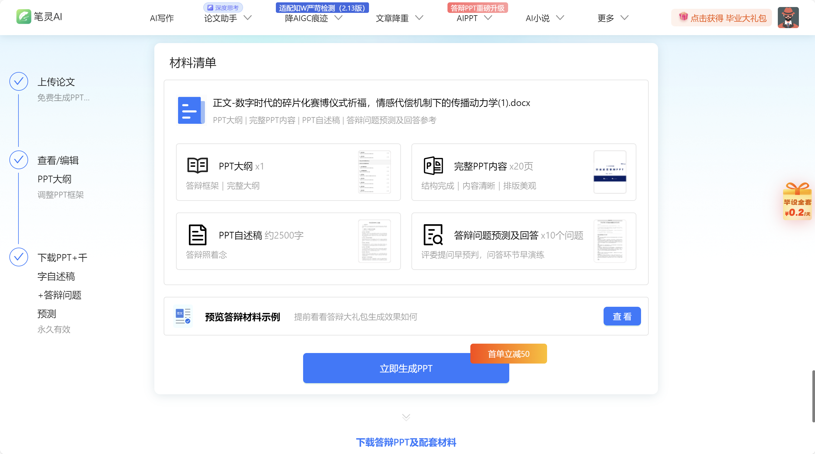This screenshot has height=454, width=815.
Task: Click the open-book icon for PPT大纲
Action: click(x=197, y=165)
